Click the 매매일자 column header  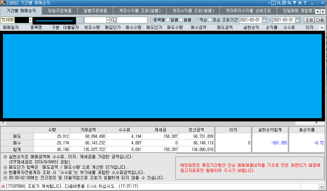[11, 28]
